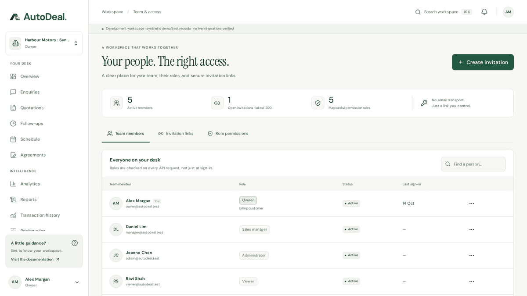Switch to Invitation links tab
This screenshot has height=296, width=527.
(176, 134)
